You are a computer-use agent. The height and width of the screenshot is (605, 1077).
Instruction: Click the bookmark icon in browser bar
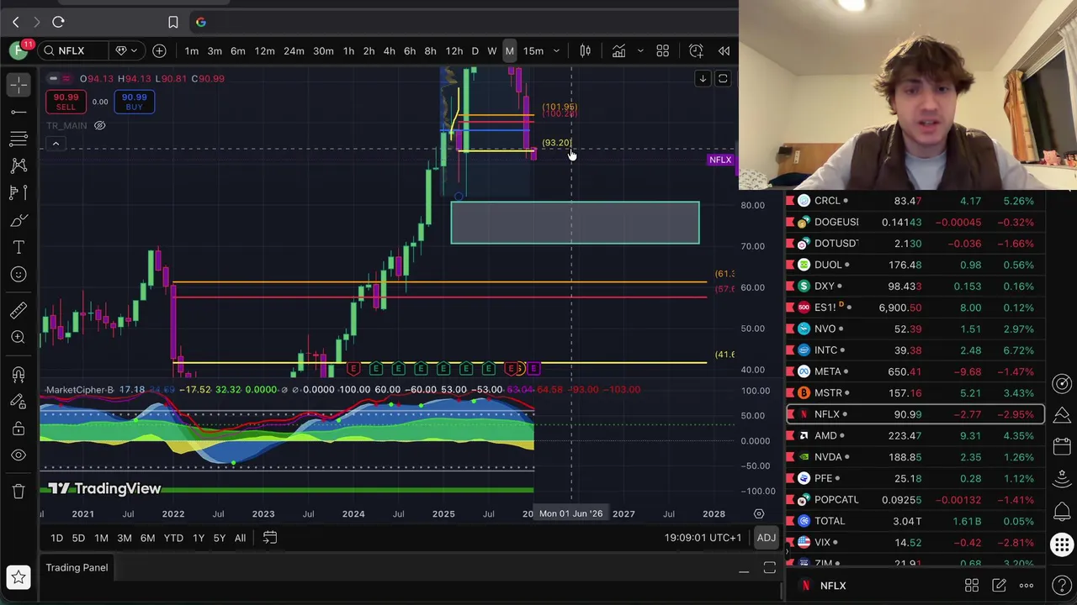coord(172,22)
